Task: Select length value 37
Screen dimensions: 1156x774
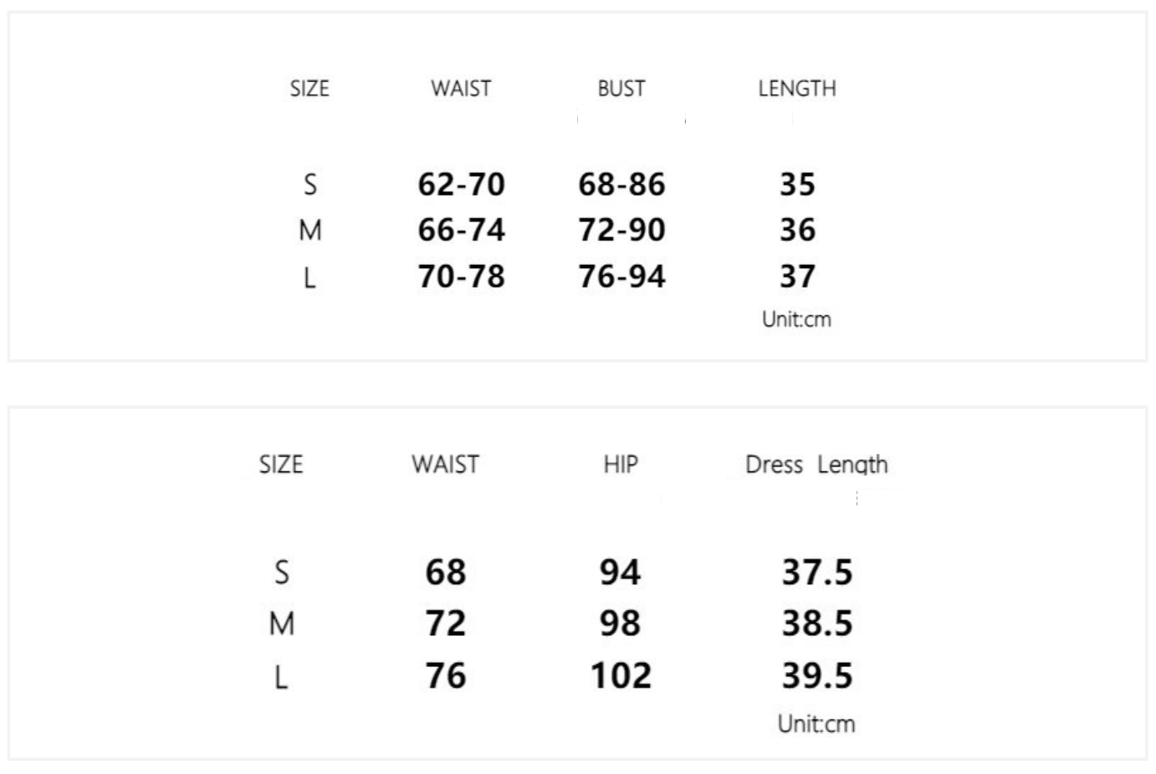Action: click(x=797, y=277)
